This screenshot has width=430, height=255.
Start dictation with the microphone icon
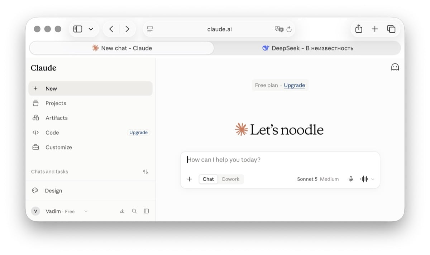point(351,179)
